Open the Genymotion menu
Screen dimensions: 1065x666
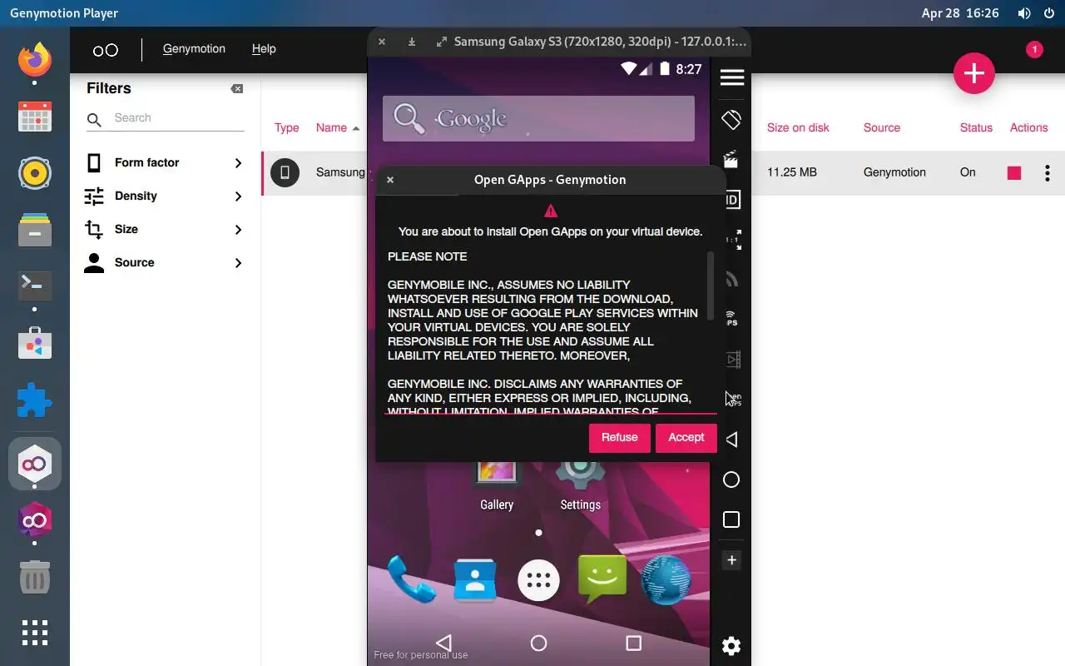pyautogui.click(x=194, y=49)
